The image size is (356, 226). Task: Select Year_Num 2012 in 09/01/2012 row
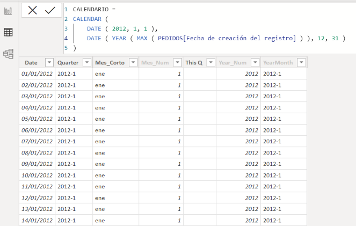[238, 164]
